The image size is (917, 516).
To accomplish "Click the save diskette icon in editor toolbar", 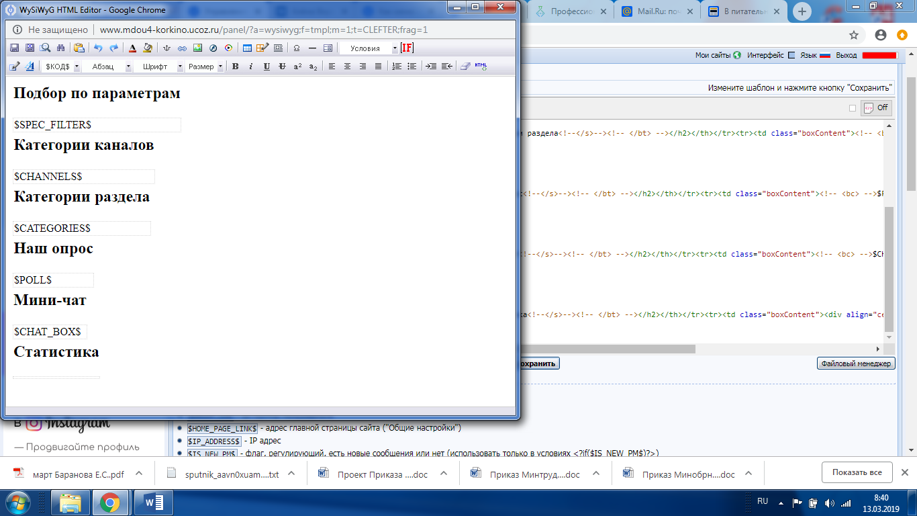I will [14, 48].
